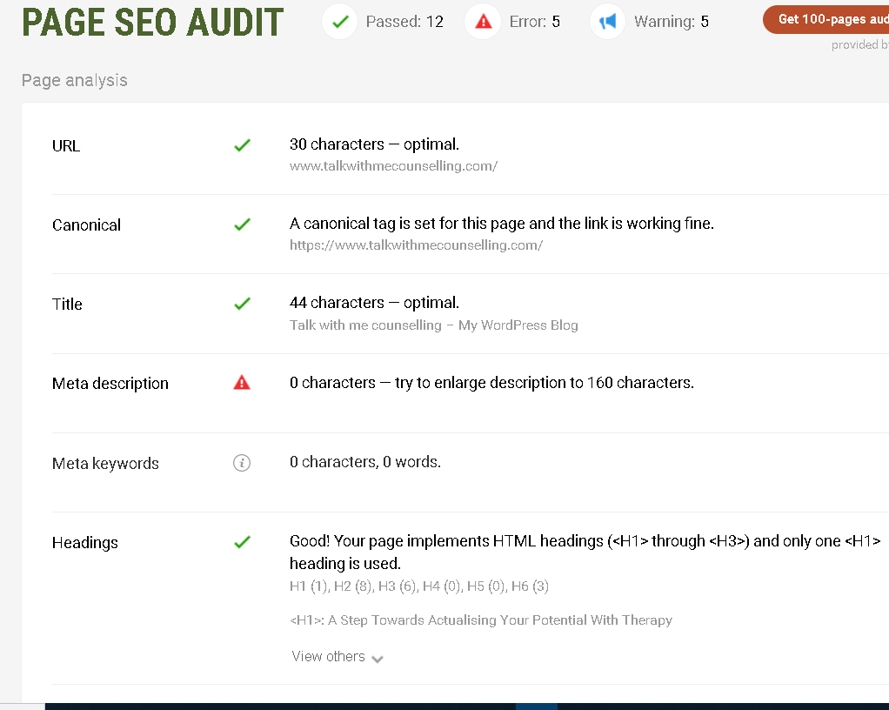Click the PAGE SEO AUDIT title

tap(152, 23)
